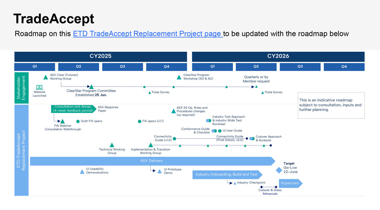Viewport: 380px width, 210px height.
Task: Select the CY2026 Q2 quarter header
Action: (x=256, y=67)
